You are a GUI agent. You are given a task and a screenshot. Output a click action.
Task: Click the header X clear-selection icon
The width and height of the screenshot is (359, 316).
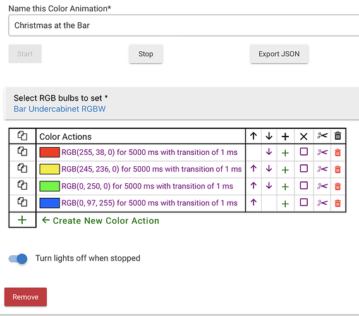[303, 137]
